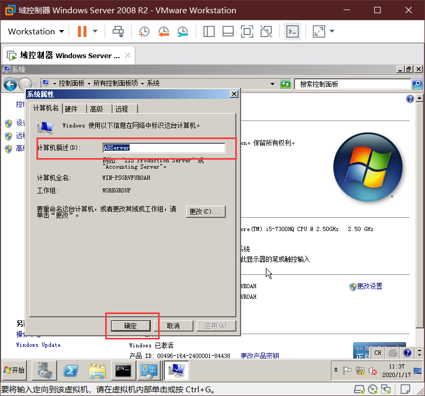Open the command prompt taskbar item
Screen dimensions: 425x396
tap(123, 371)
